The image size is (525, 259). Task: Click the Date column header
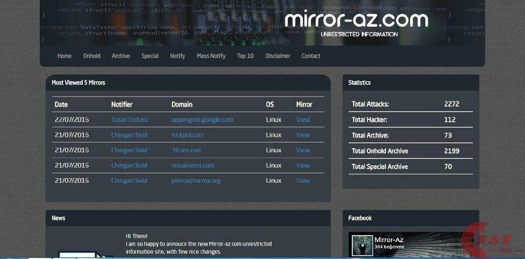point(61,104)
